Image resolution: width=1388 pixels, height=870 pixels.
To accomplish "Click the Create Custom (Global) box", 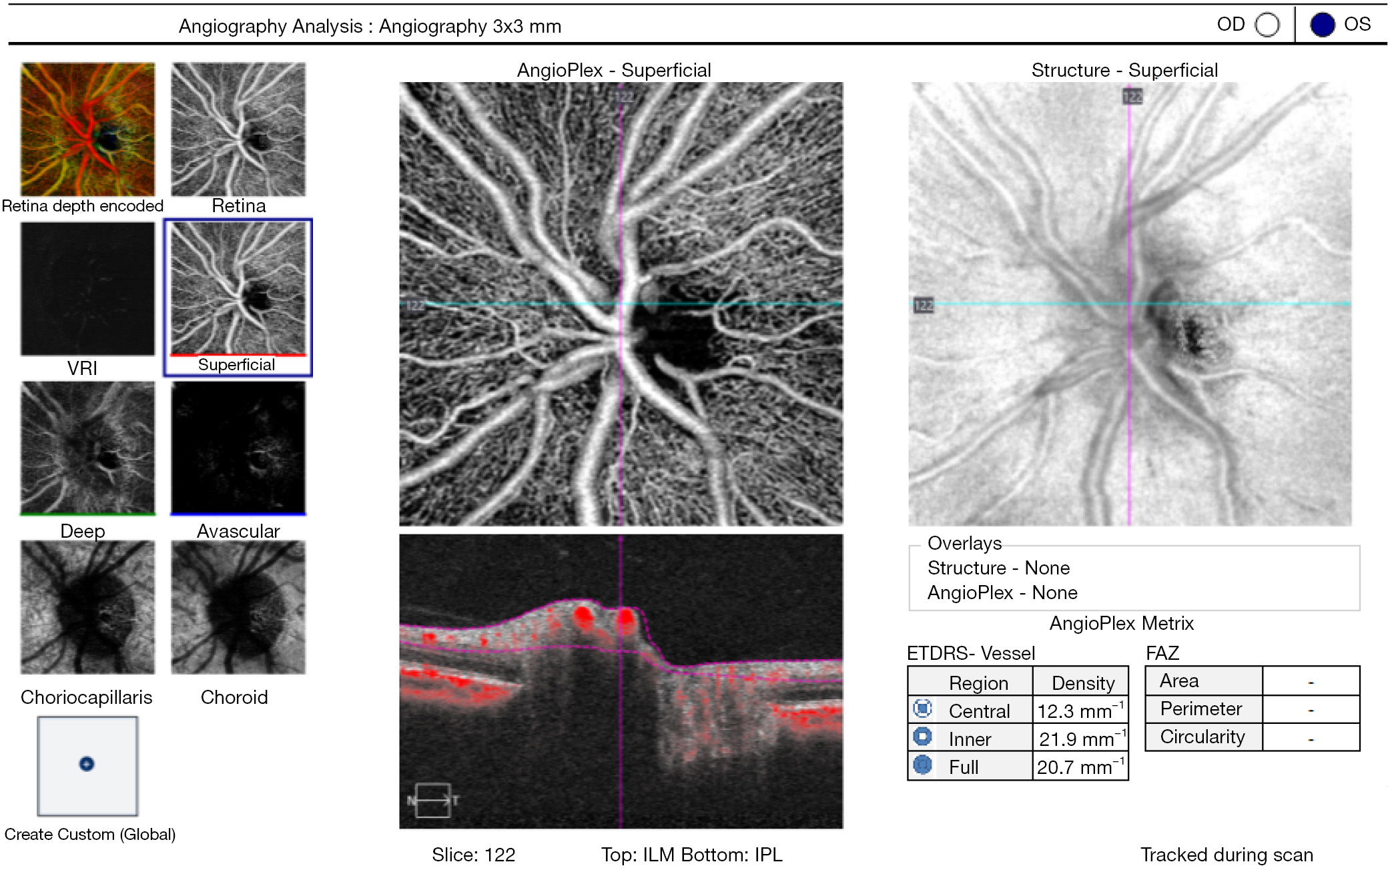I will click(87, 766).
